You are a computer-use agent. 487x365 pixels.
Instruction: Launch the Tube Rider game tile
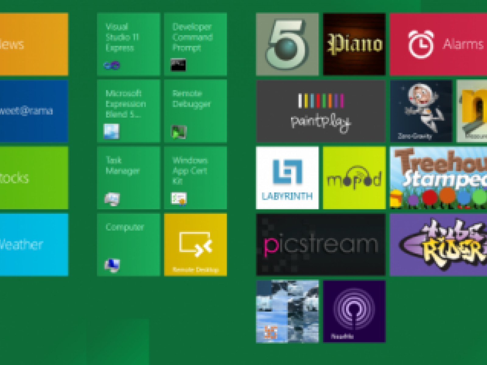(439, 245)
